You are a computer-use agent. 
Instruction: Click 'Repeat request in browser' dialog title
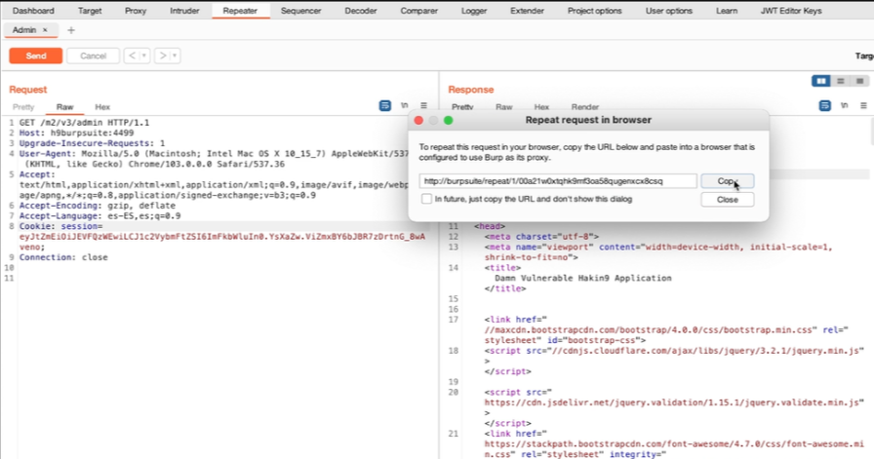pos(588,120)
